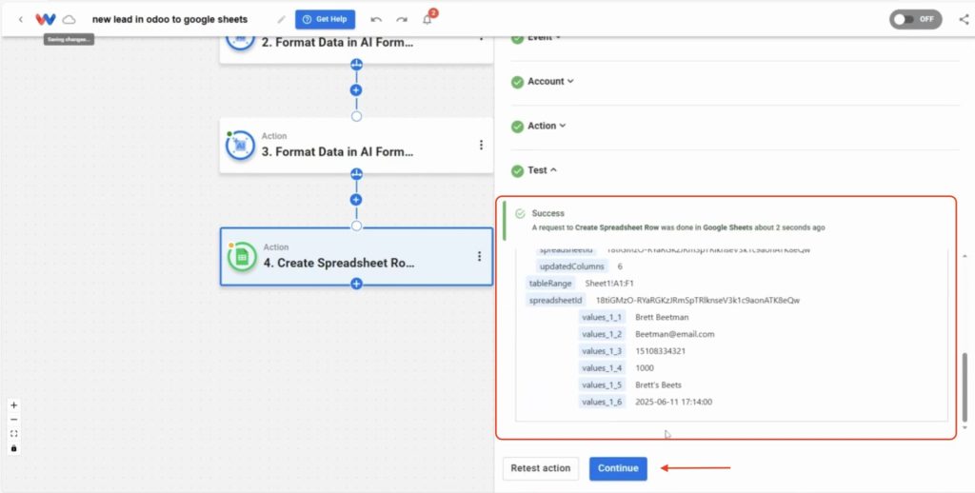Screen dimensions: 975x493
Task: Add step using plus below step 3
Action: pos(356,200)
